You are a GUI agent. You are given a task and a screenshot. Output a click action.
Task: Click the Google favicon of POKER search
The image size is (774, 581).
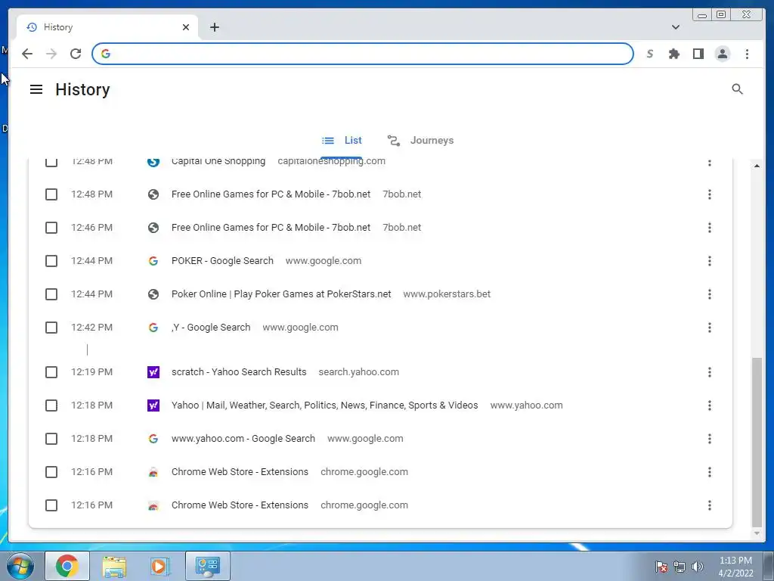153,261
